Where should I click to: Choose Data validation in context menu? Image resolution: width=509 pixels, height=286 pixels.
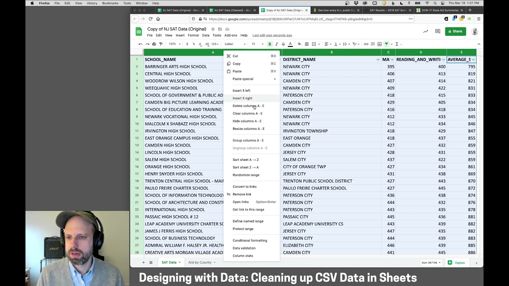(252, 248)
